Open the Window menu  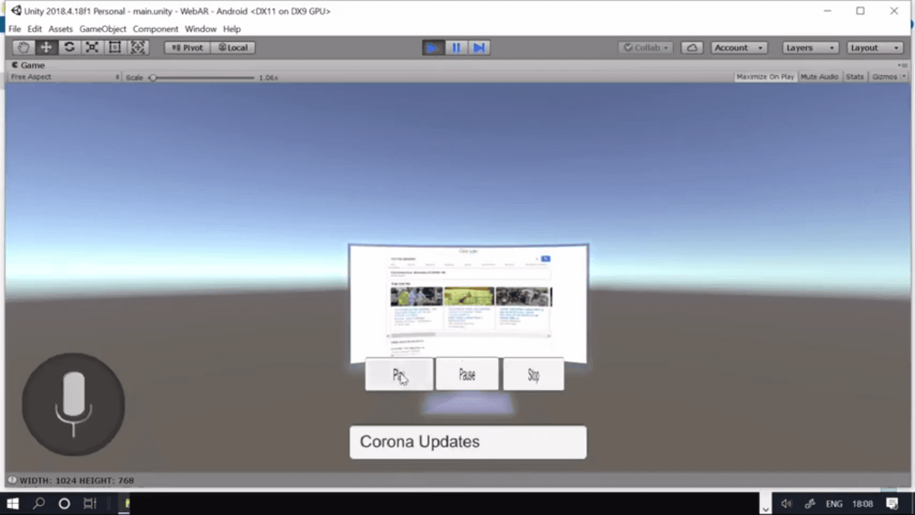coord(201,29)
